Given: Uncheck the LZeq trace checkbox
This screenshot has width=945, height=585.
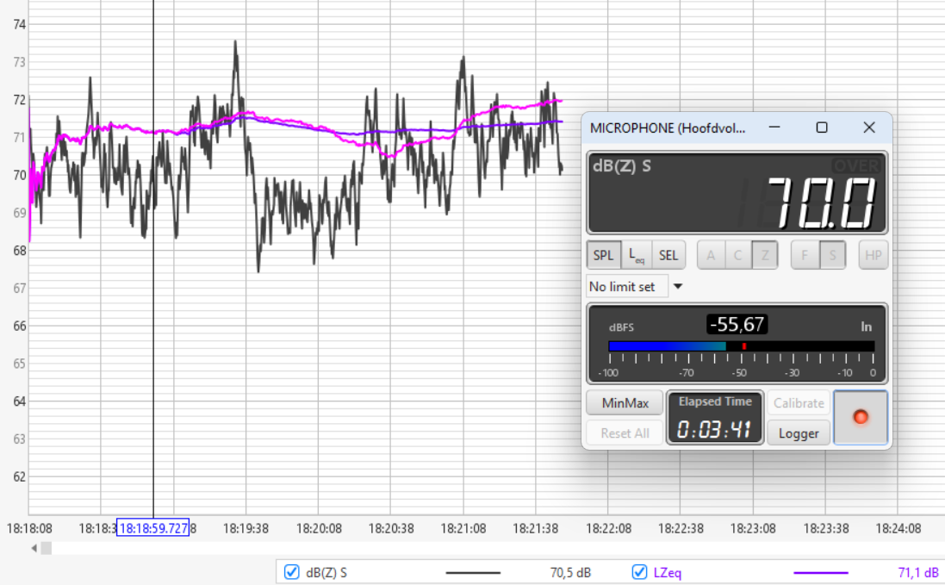Looking at the screenshot, I should point(639,571).
